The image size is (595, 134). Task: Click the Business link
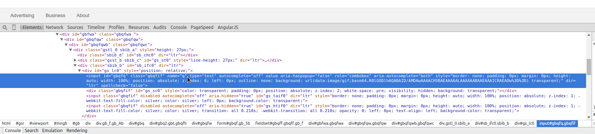coord(55,16)
